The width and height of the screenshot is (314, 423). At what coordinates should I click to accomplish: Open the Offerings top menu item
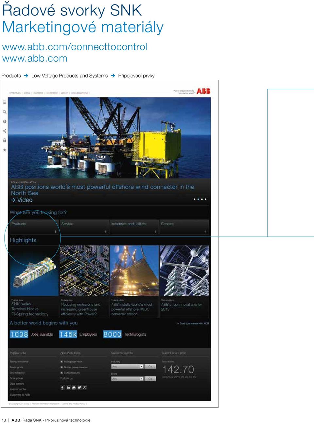coord(15,93)
